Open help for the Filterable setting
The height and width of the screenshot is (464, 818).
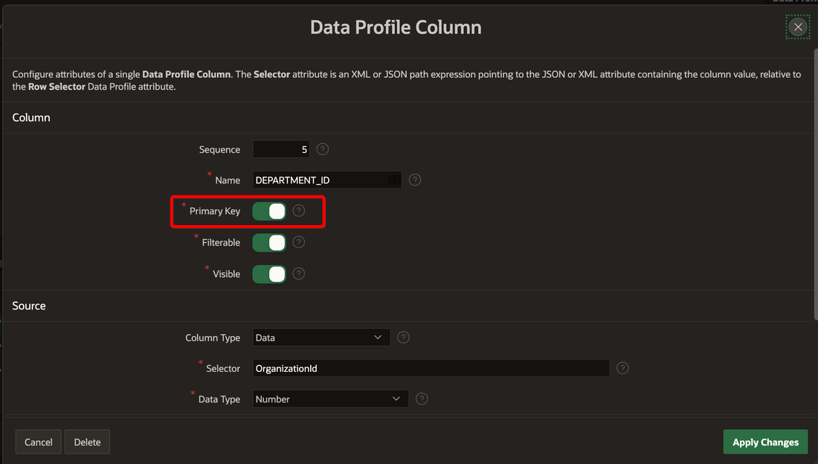298,242
